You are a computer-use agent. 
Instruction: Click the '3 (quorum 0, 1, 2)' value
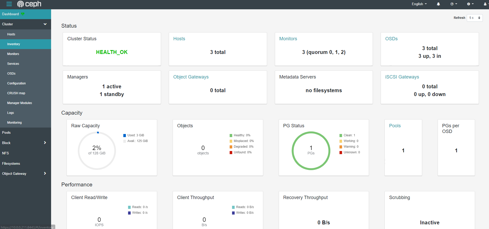click(x=324, y=52)
